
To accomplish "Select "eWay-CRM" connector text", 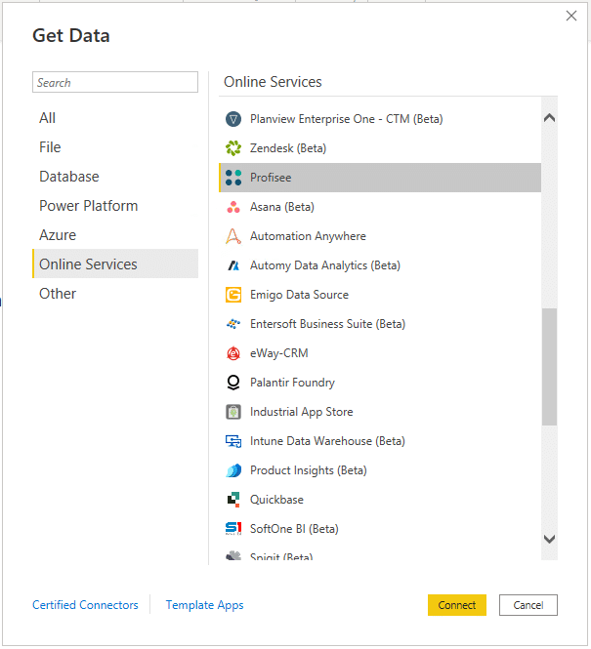I will (279, 353).
